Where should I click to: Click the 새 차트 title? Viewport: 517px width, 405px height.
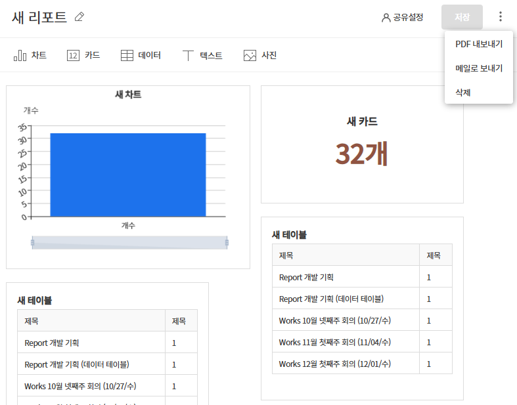click(128, 95)
